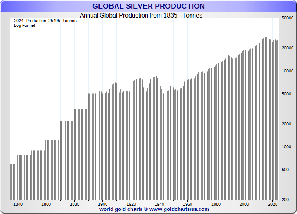297x214 pixels.
Task: Click the GLOBAL SILVER PRODUCTION title
Action: coord(148,6)
